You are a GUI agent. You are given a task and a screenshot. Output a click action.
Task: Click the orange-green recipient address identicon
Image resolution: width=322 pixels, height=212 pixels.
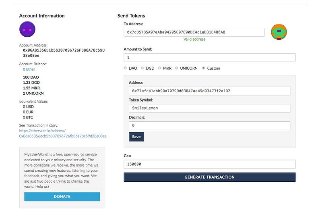[279, 32]
